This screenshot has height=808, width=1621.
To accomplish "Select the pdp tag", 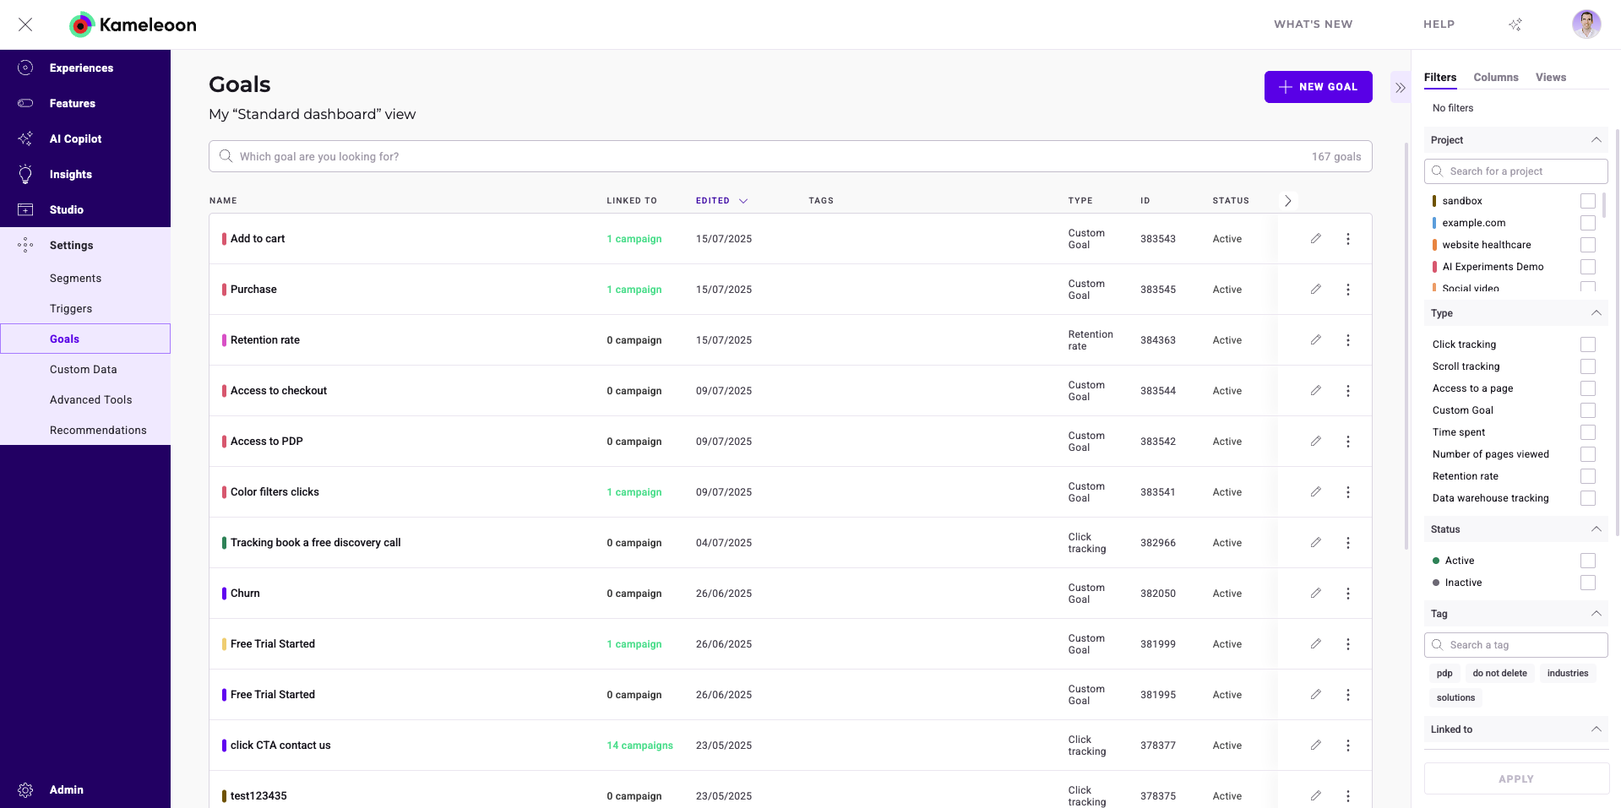I will click(1444, 674).
